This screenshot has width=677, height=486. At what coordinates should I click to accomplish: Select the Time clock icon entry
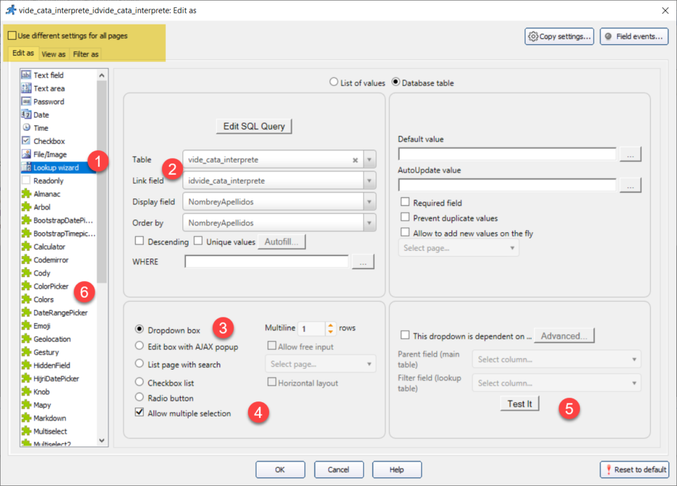pyautogui.click(x=26, y=128)
